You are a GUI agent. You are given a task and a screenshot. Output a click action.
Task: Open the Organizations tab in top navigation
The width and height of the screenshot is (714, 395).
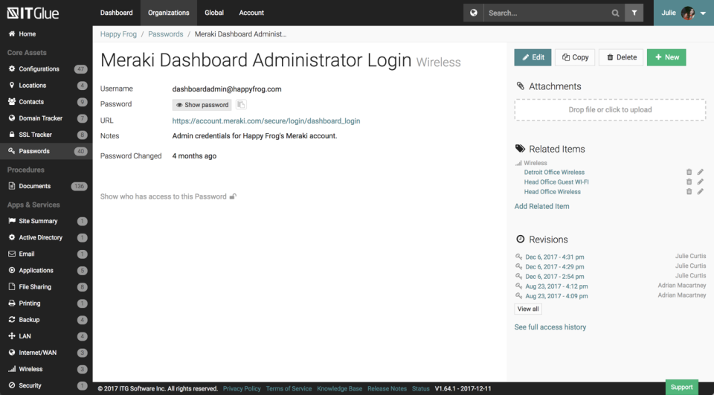click(x=169, y=13)
